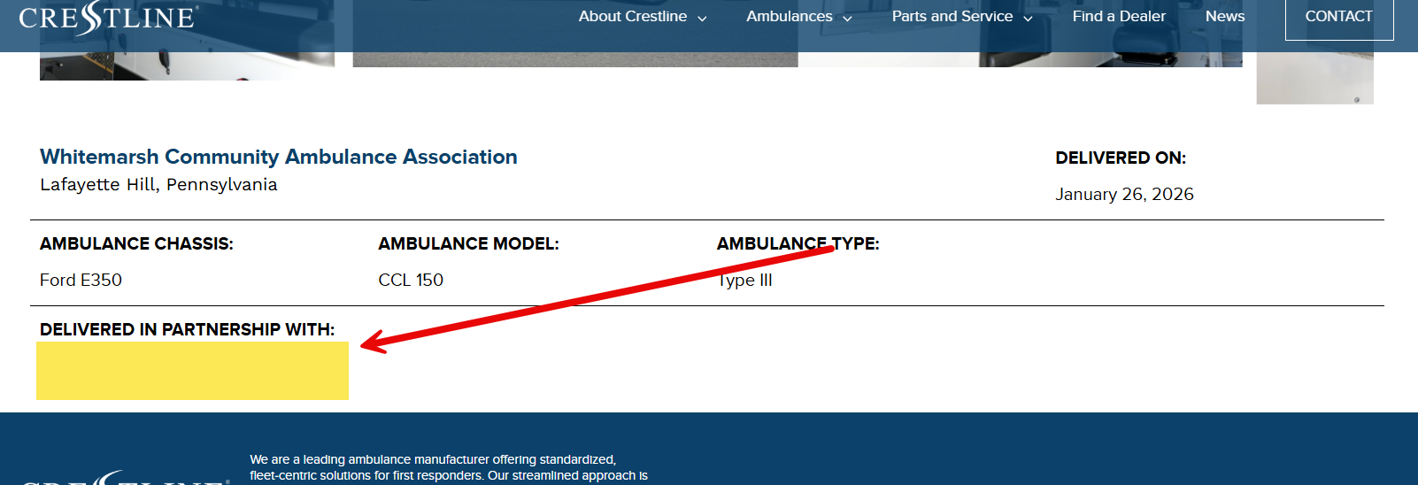Click the Ford E350 chassis value

click(81, 281)
